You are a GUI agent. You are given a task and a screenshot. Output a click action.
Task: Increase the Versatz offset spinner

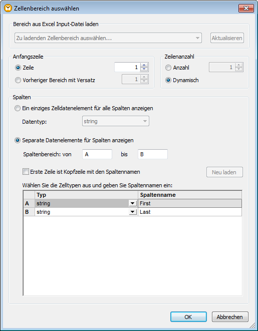(144, 77)
